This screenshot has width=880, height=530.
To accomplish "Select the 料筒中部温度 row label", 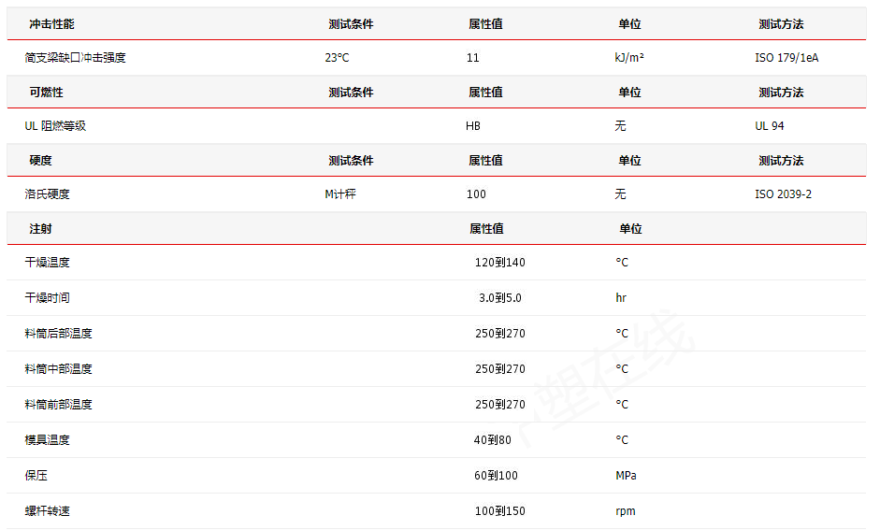I will (58, 369).
